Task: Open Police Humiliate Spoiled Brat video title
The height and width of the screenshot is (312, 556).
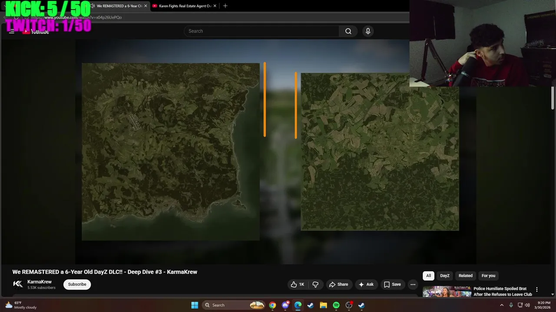Action: coord(503,291)
